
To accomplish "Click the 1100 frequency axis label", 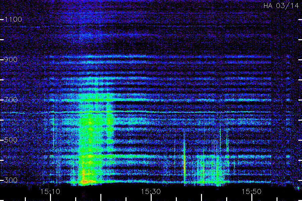I will [x=13, y=19].
